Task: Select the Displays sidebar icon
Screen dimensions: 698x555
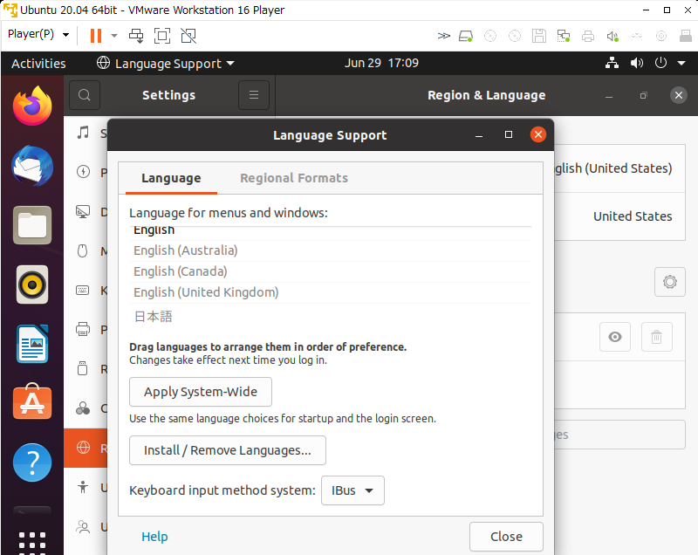Action: tap(83, 211)
